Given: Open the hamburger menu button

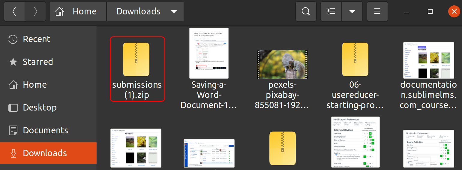Looking at the screenshot, I should pyautogui.click(x=377, y=11).
